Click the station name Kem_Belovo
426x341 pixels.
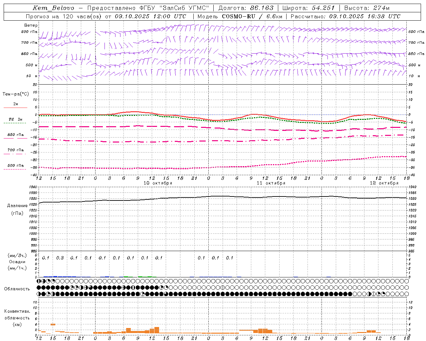coord(53,8)
